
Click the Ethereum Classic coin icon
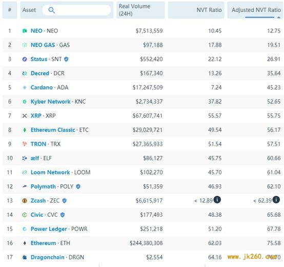25,130
